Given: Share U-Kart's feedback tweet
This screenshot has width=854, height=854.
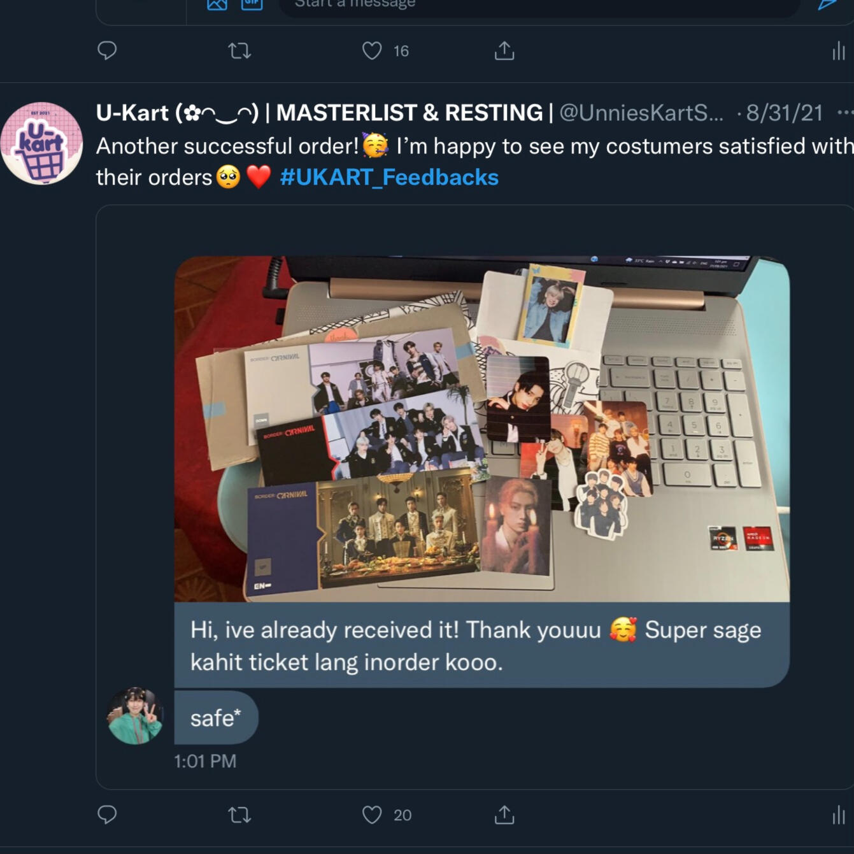Looking at the screenshot, I should 504,815.
